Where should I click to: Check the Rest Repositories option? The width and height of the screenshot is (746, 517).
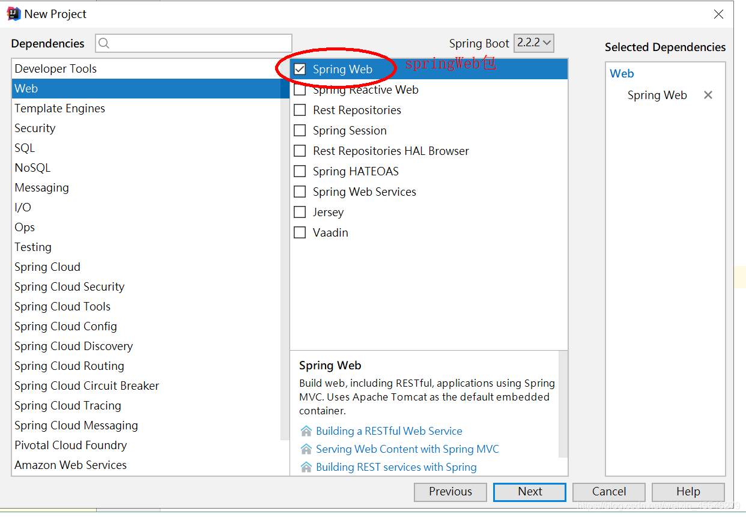coord(300,110)
